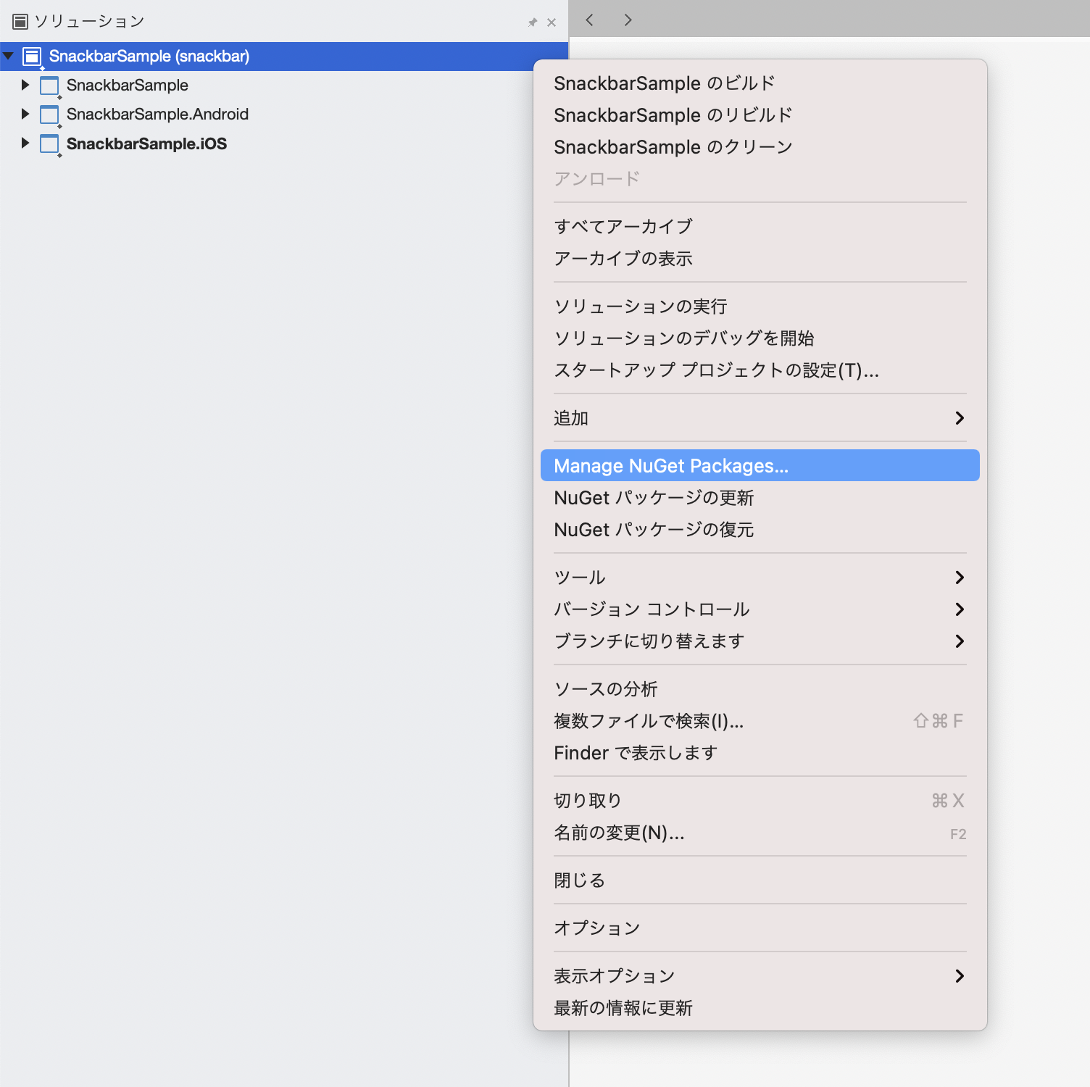Navigate forward with the right arrow
This screenshot has width=1090, height=1087.
(628, 20)
